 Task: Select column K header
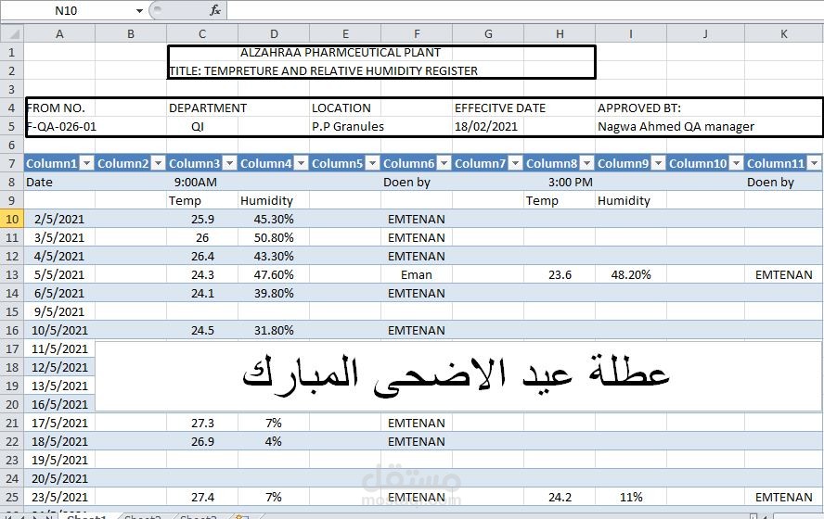pos(783,34)
